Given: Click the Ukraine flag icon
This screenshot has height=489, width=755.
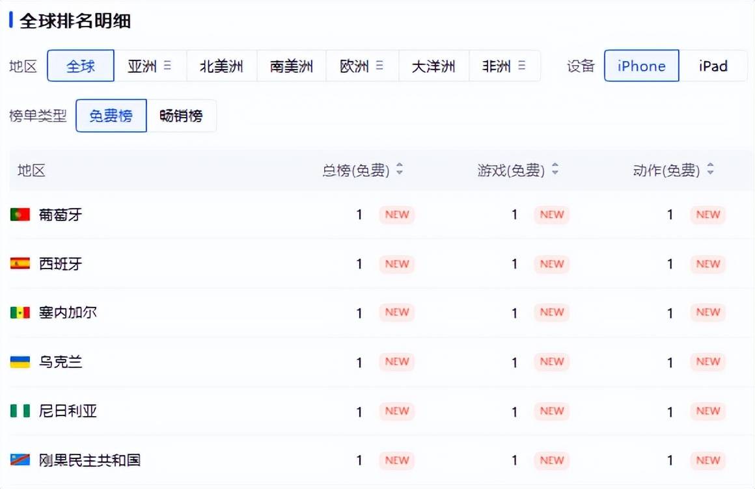Looking at the screenshot, I should (20, 362).
